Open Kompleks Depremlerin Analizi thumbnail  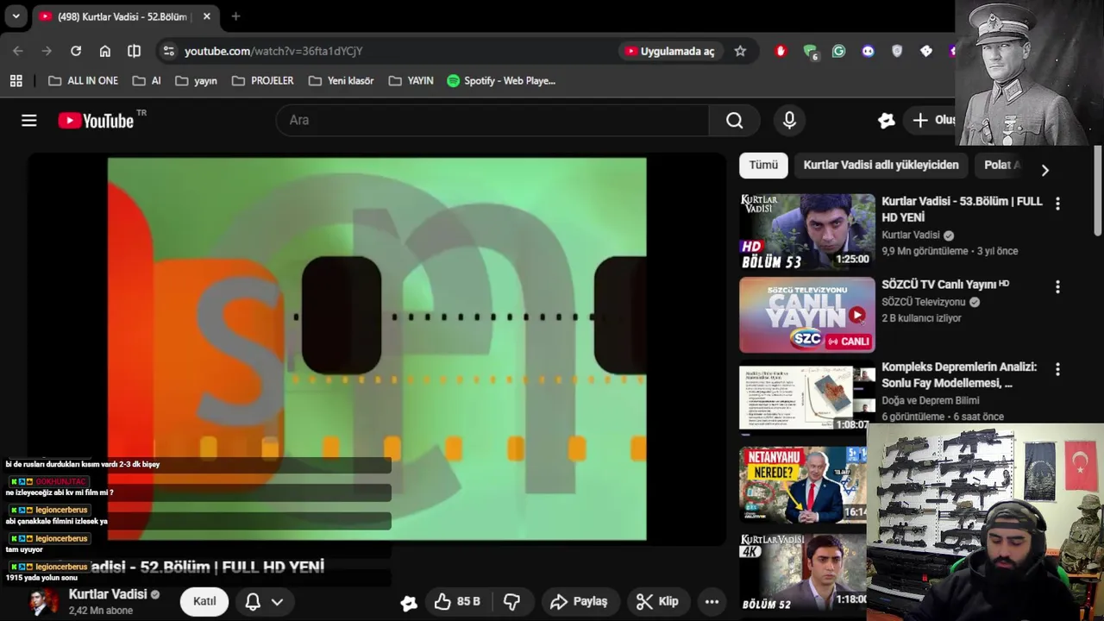tap(806, 398)
